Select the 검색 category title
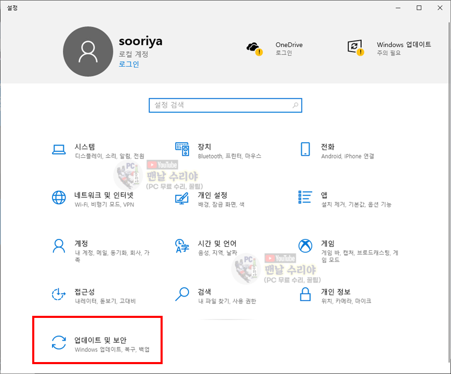The height and width of the screenshot is (374, 451). pos(204,292)
